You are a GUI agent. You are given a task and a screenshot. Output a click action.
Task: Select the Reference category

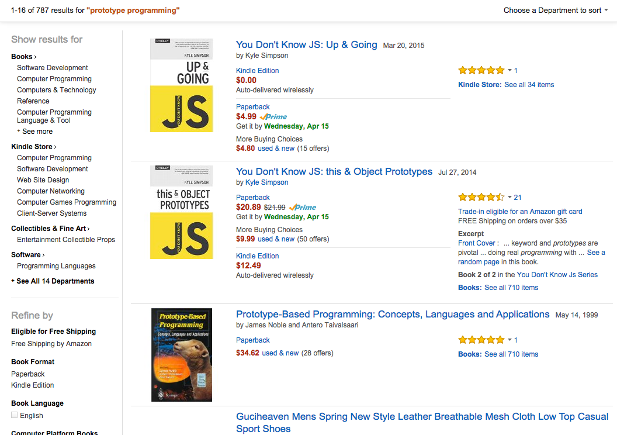tap(33, 101)
